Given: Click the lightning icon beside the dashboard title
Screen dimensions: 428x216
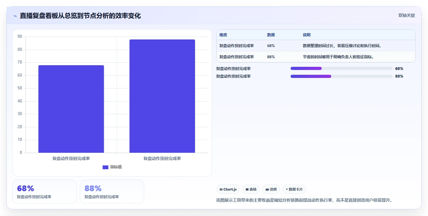Looking at the screenshot, I should [x=15, y=16].
